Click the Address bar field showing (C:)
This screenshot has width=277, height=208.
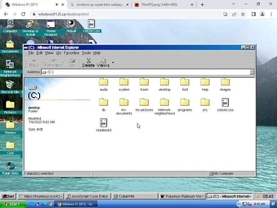tap(145, 72)
